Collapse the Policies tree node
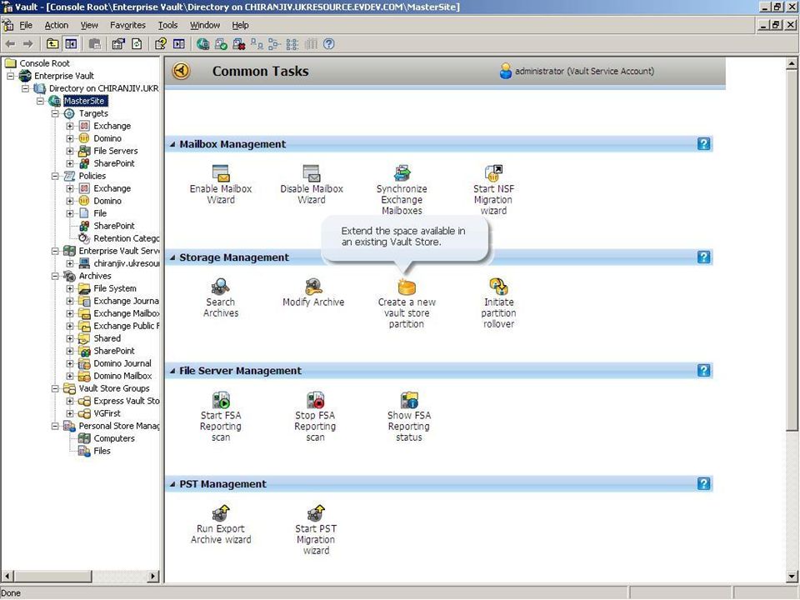Viewport: 800px width, 600px height. [x=55, y=176]
